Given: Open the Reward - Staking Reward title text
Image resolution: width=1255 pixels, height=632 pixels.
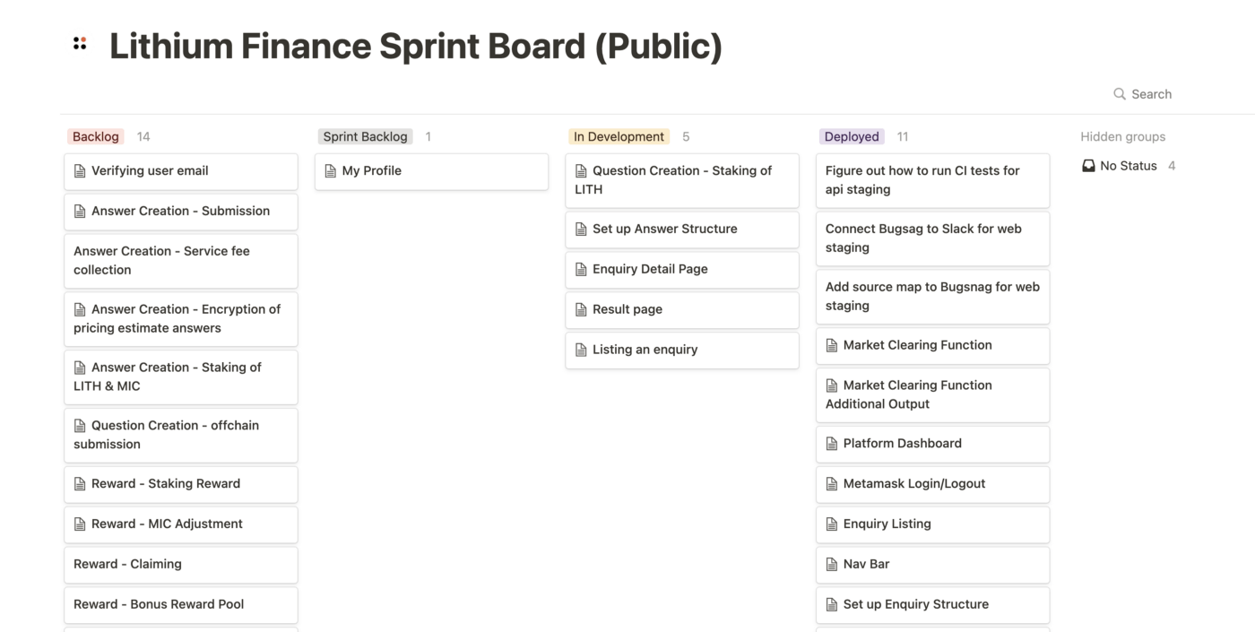Looking at the screenshot, I should [x=166, y=483].
